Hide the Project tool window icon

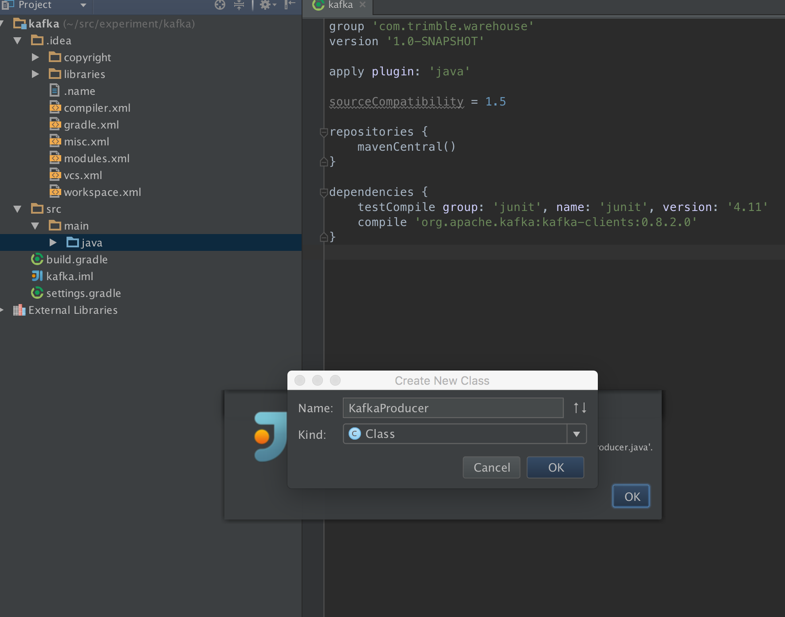click(x=290, y=5)
